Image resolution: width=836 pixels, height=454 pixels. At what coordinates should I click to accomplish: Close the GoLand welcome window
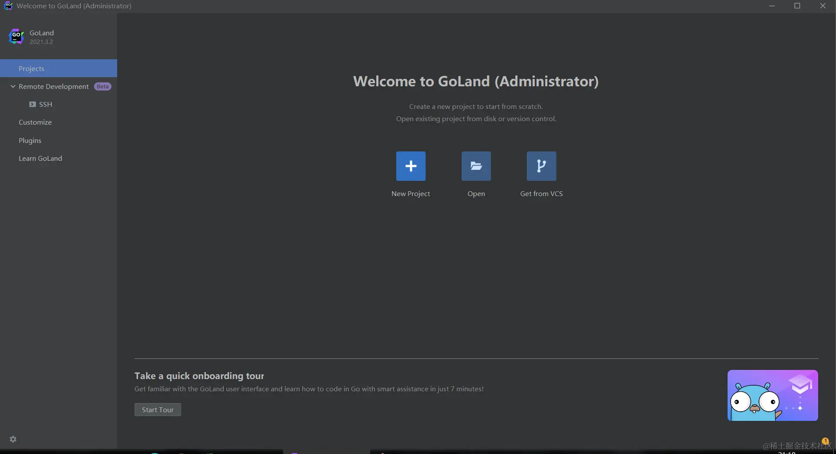(x=823, y=6)
